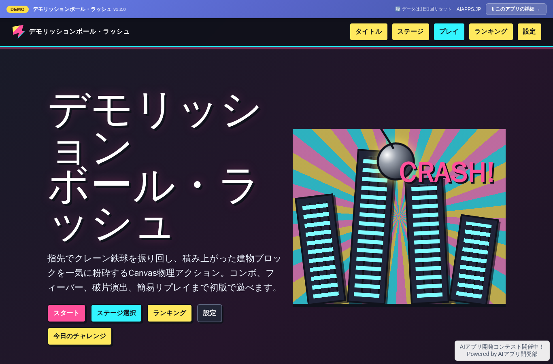553x364 pixels.
Task: Click the デモリッションボール・ラッシュ header brand text
Action: [x=79, y=32]
